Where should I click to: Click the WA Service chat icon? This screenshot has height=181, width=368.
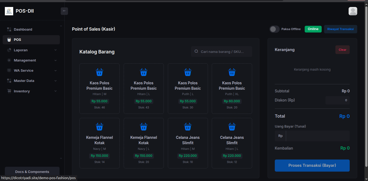(9, 71)
